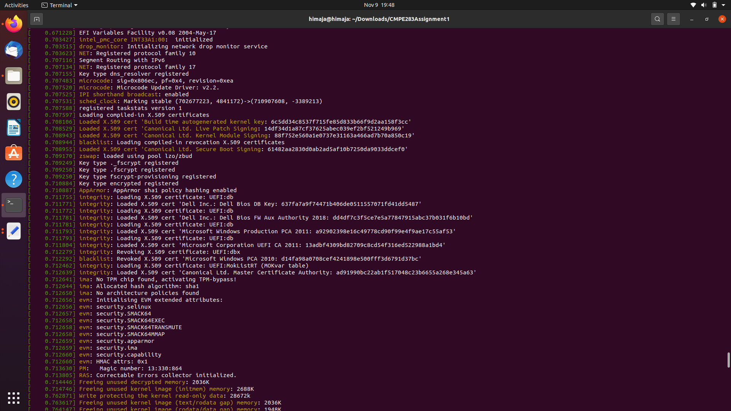
Task: Click 'No TPM chip found, activating TPM-bypass!' line
Action: pos(158,279)
